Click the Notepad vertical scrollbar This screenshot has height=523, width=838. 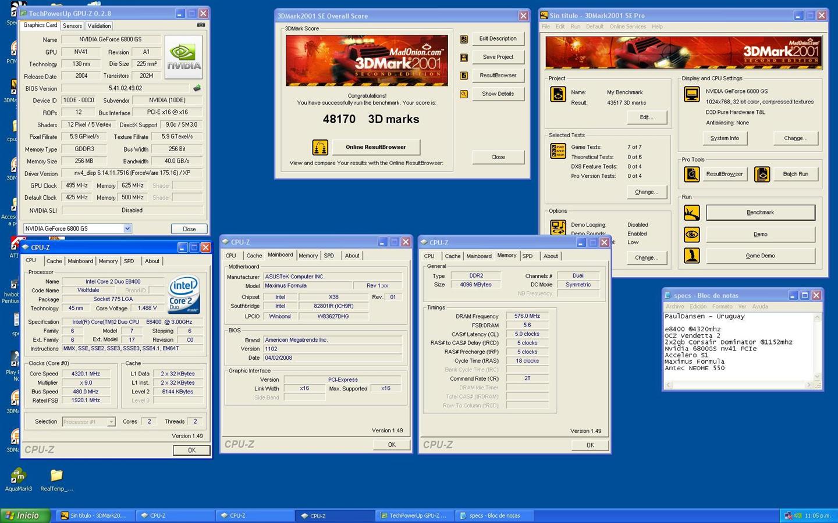(x=818, y=347)
